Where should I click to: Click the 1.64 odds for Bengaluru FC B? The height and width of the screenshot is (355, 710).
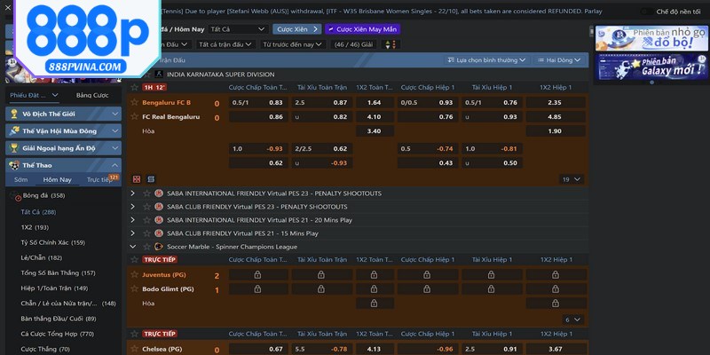[x=374, y=103]
